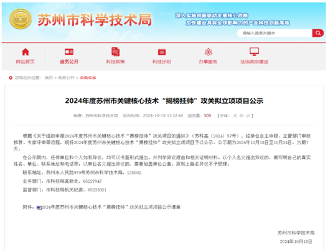The image size is (328, 250).
Task: Set font size to 大
Action: coord(235,116)
